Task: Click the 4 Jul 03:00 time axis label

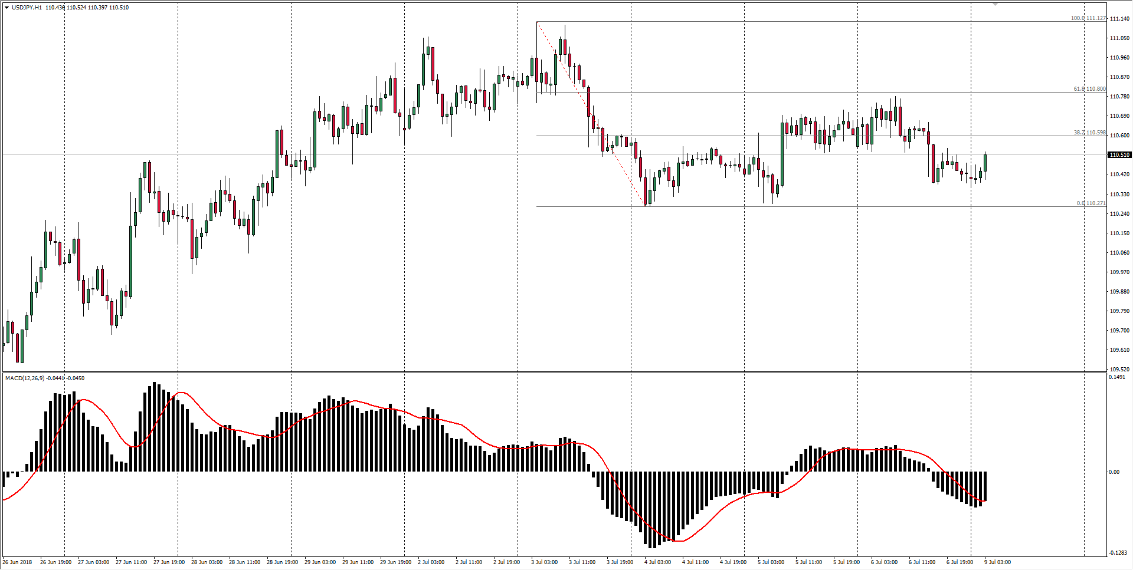Action: [x=657, y=562]
